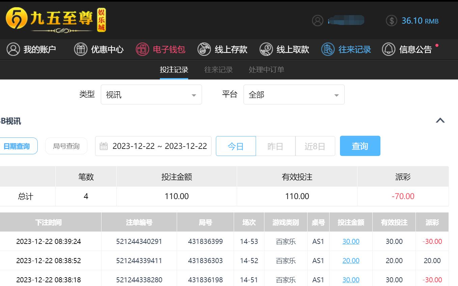Click the user profile avatar icon

pos(317,21)
